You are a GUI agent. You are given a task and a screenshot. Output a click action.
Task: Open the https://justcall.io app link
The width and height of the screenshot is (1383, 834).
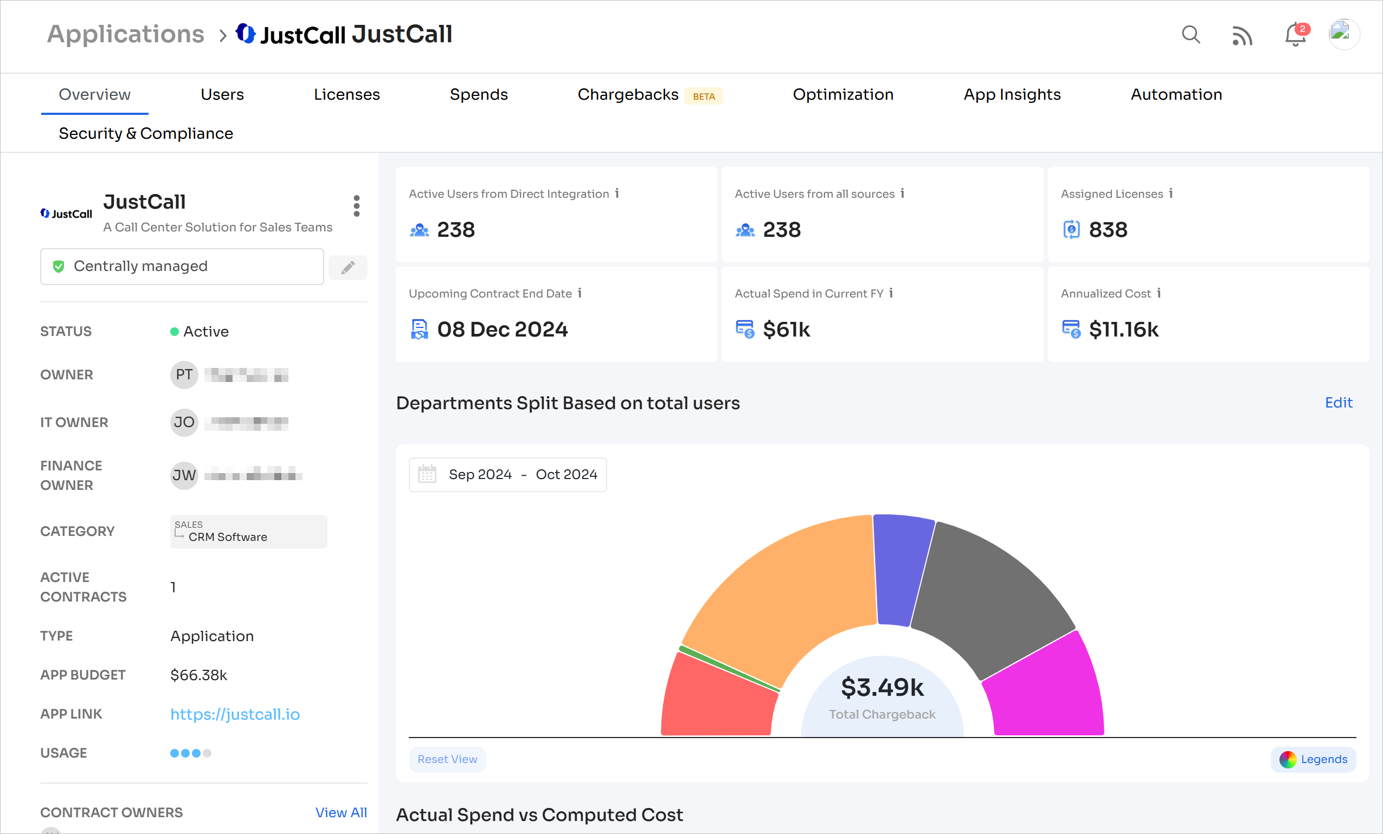235,714
